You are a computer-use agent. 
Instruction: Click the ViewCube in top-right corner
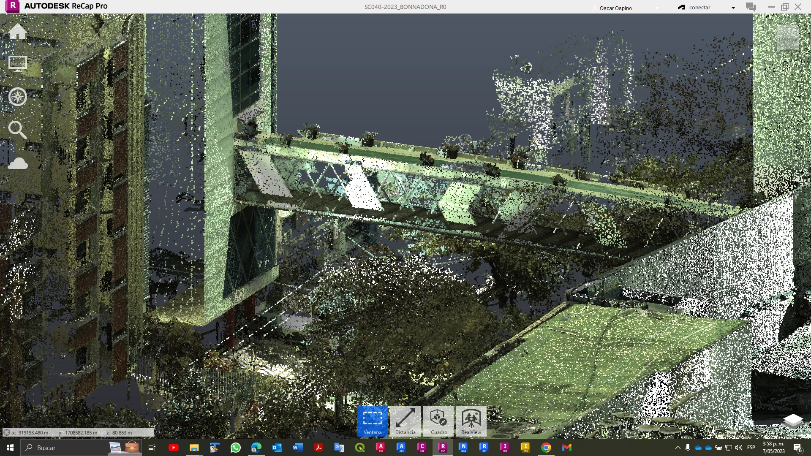[788, 38]
